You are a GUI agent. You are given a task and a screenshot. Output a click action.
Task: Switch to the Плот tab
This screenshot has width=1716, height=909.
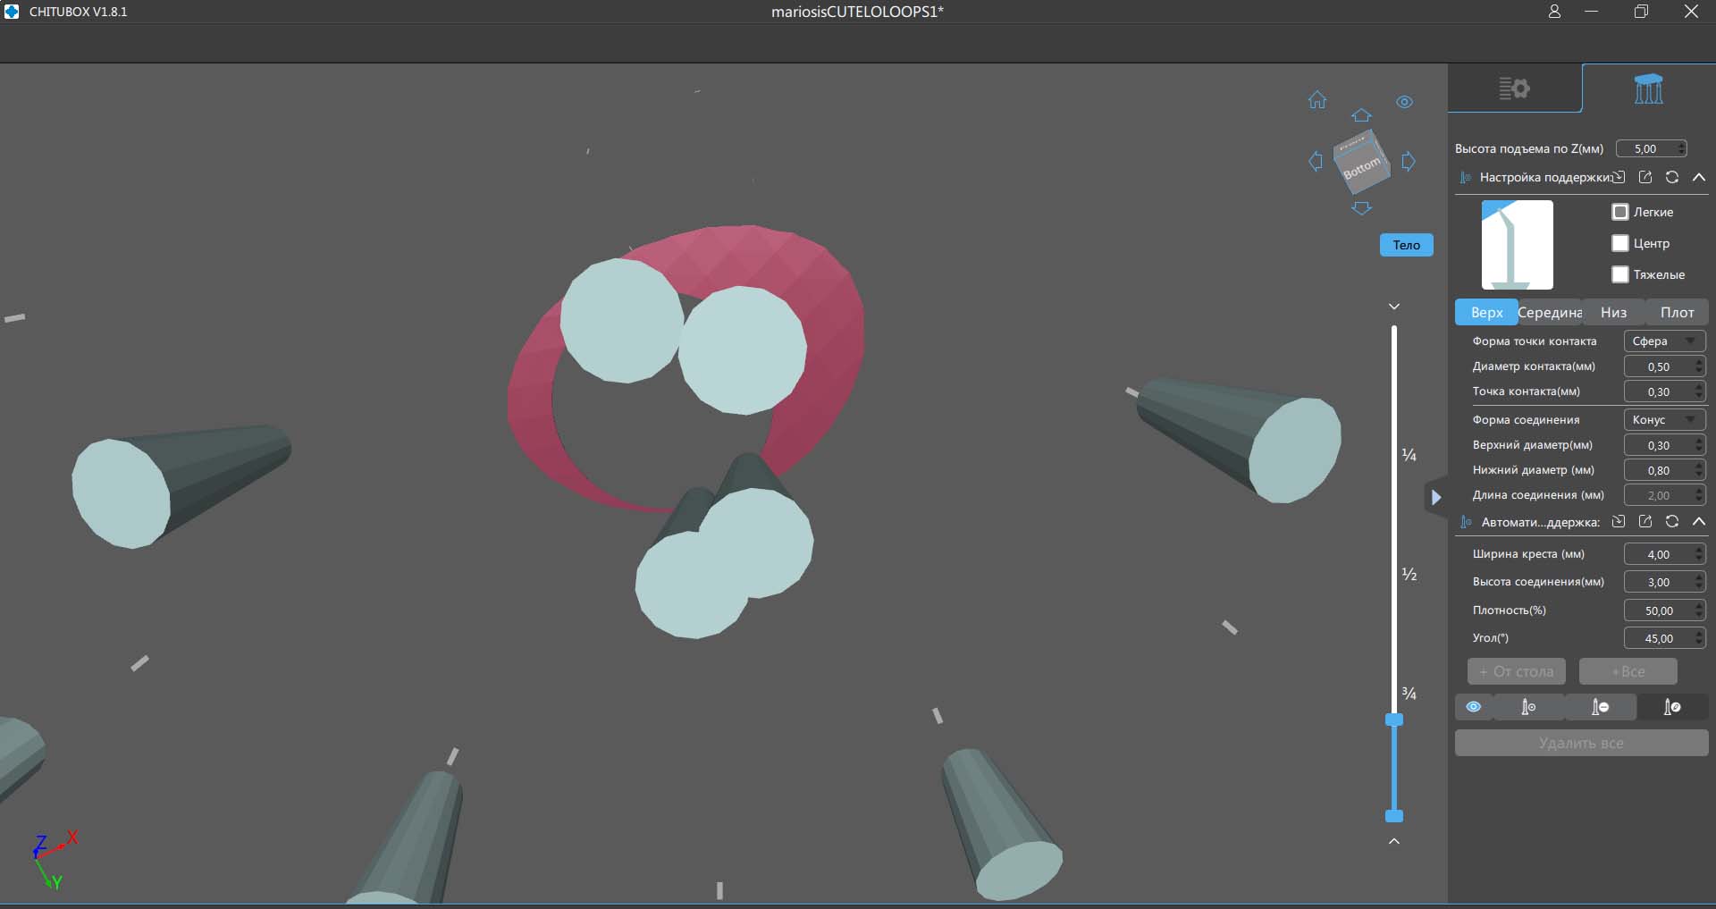pyautogui.click(x=1677, y=312)
